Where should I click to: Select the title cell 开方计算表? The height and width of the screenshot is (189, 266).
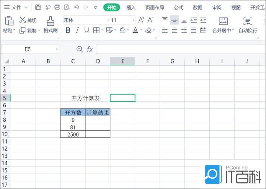click(85, 98)
